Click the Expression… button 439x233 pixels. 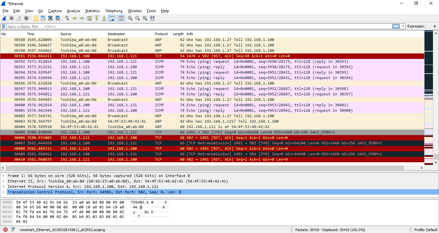point(417,26)
